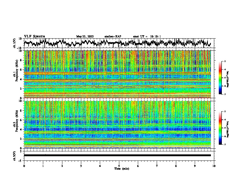
Task: Click the black bar in the ch.3 panel
Action: tap(117, 155)
